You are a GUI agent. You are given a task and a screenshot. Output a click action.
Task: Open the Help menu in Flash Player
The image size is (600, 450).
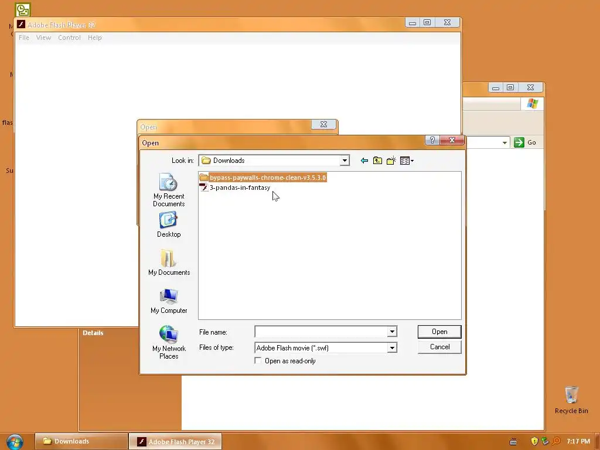94,37
